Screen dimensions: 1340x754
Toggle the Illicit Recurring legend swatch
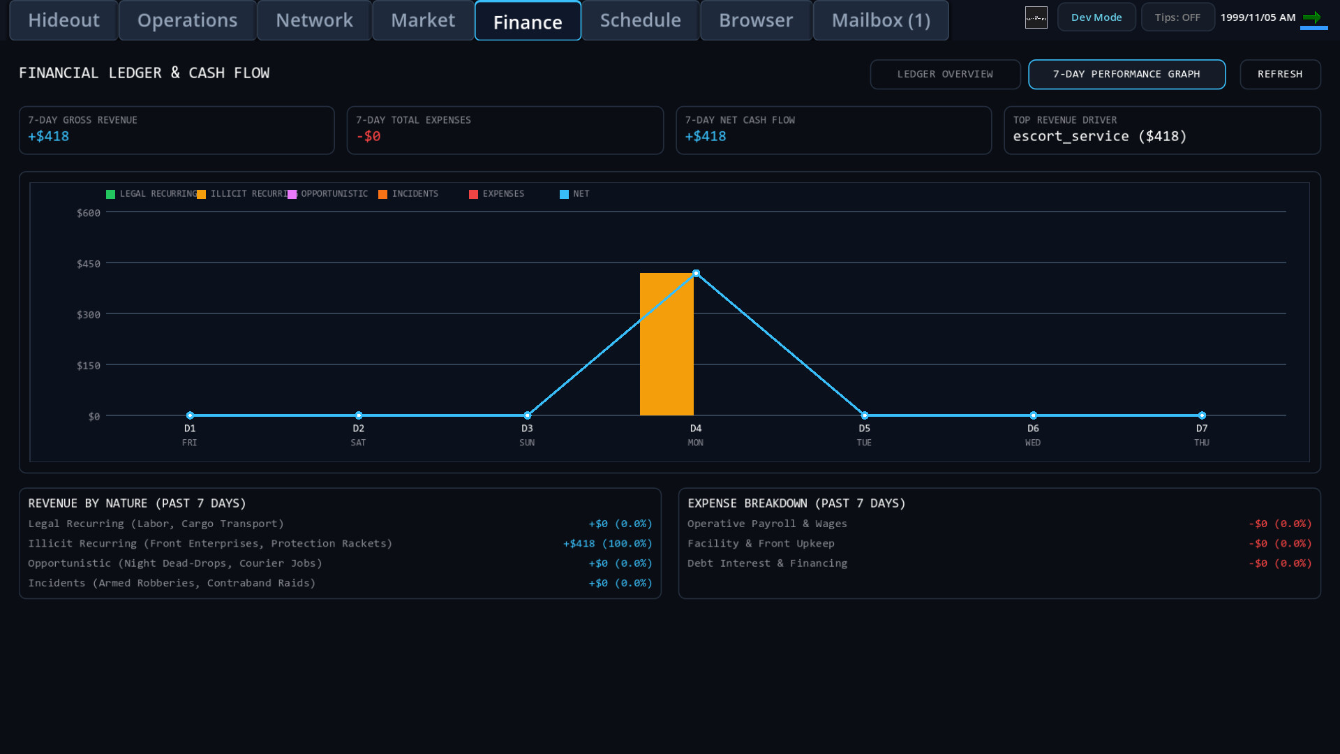201,194
